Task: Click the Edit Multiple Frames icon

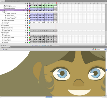Action: tap(36, 45)
